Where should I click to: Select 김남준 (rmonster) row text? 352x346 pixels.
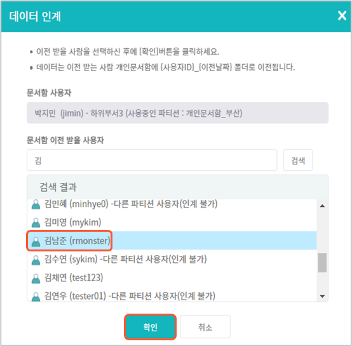pyautogui.click(x=77, y=241)
